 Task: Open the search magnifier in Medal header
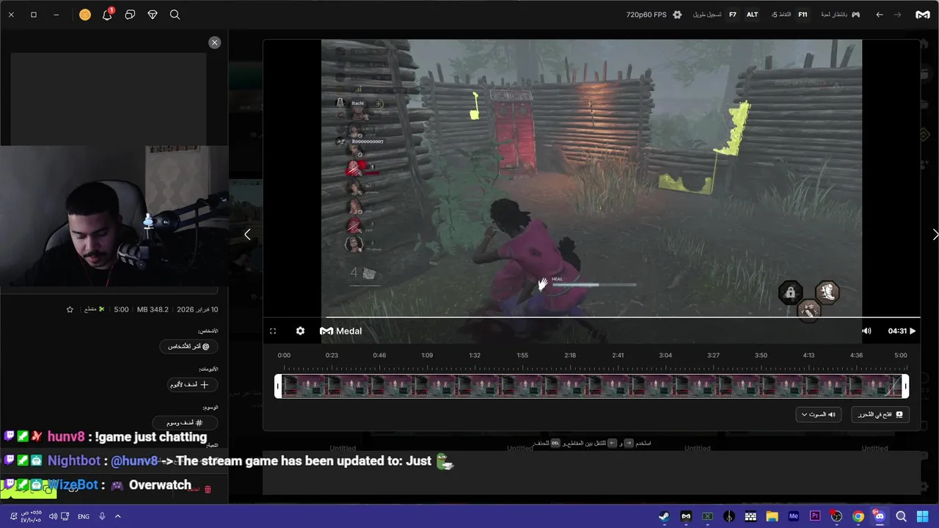175,15
